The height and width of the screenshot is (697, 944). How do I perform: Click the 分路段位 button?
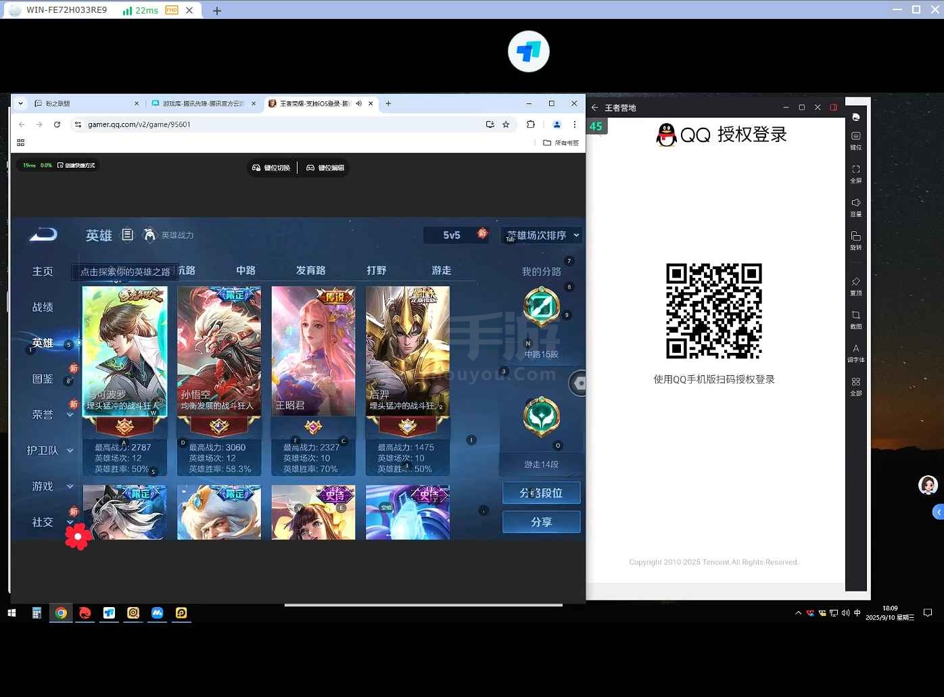point(541,493)
